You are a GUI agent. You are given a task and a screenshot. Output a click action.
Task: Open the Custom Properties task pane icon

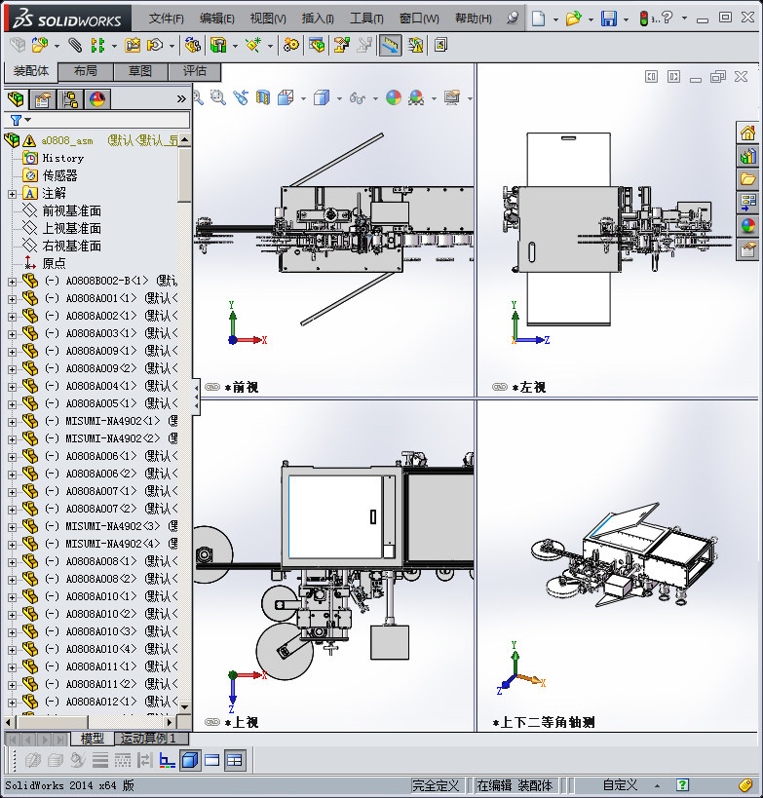click(747, 249)
